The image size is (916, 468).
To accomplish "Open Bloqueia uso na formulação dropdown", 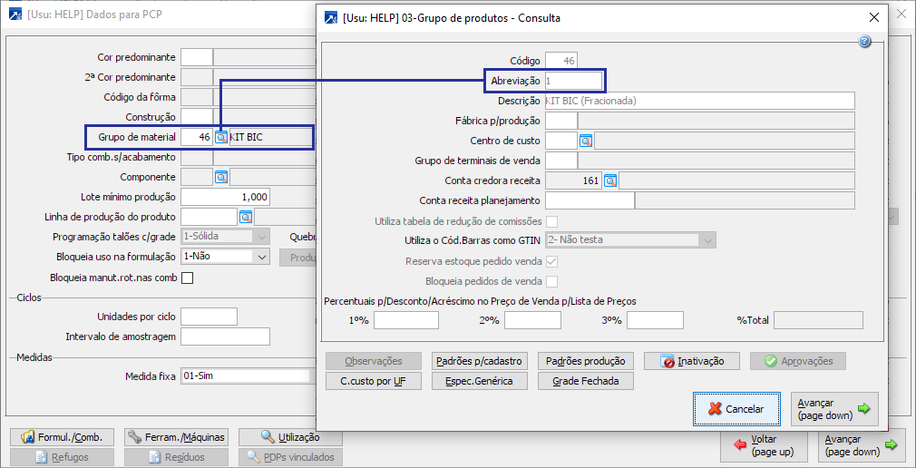I will [226, 256].
